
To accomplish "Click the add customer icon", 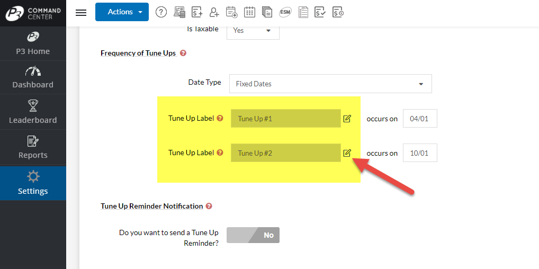I will (x=214, y=12).
